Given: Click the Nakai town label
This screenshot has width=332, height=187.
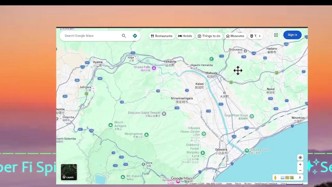Looking at the screenshot, I should click(271, 91).
